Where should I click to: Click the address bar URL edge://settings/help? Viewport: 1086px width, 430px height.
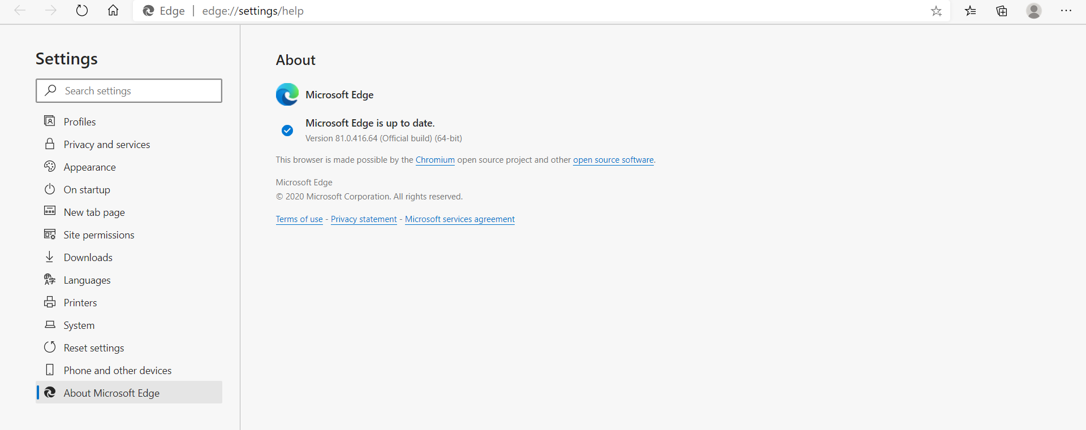[x=253, y=11]
